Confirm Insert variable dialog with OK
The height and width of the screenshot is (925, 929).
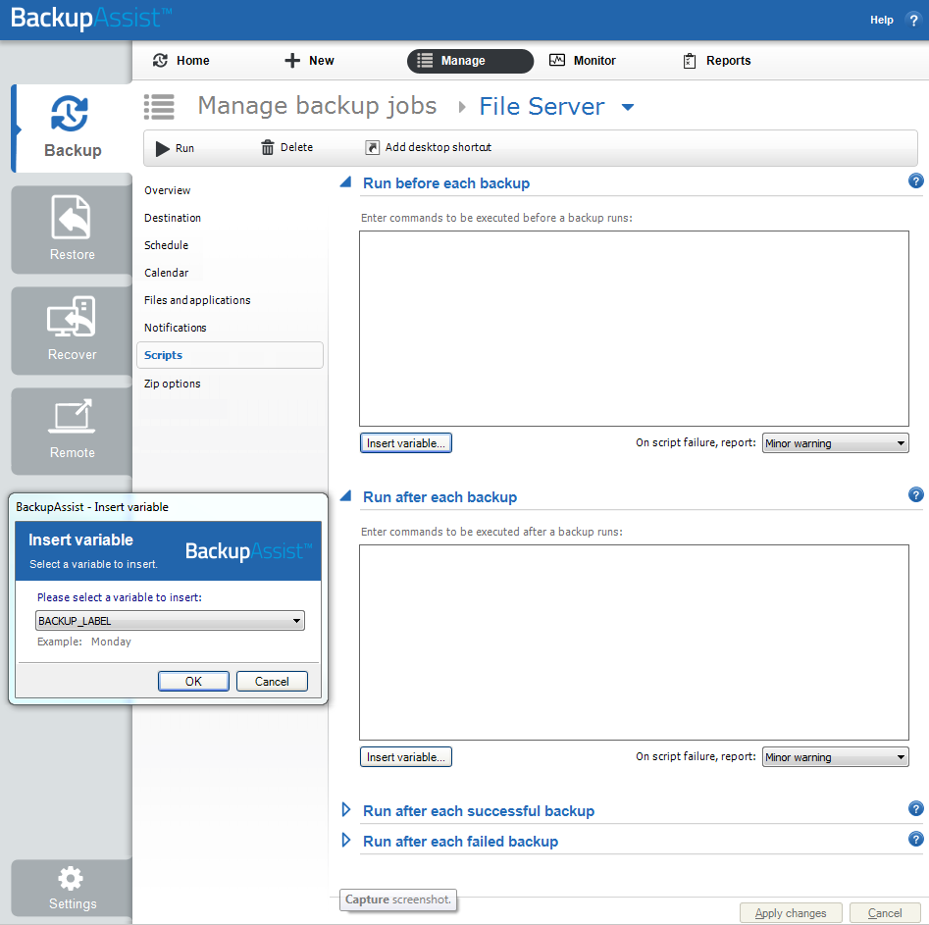193,682
